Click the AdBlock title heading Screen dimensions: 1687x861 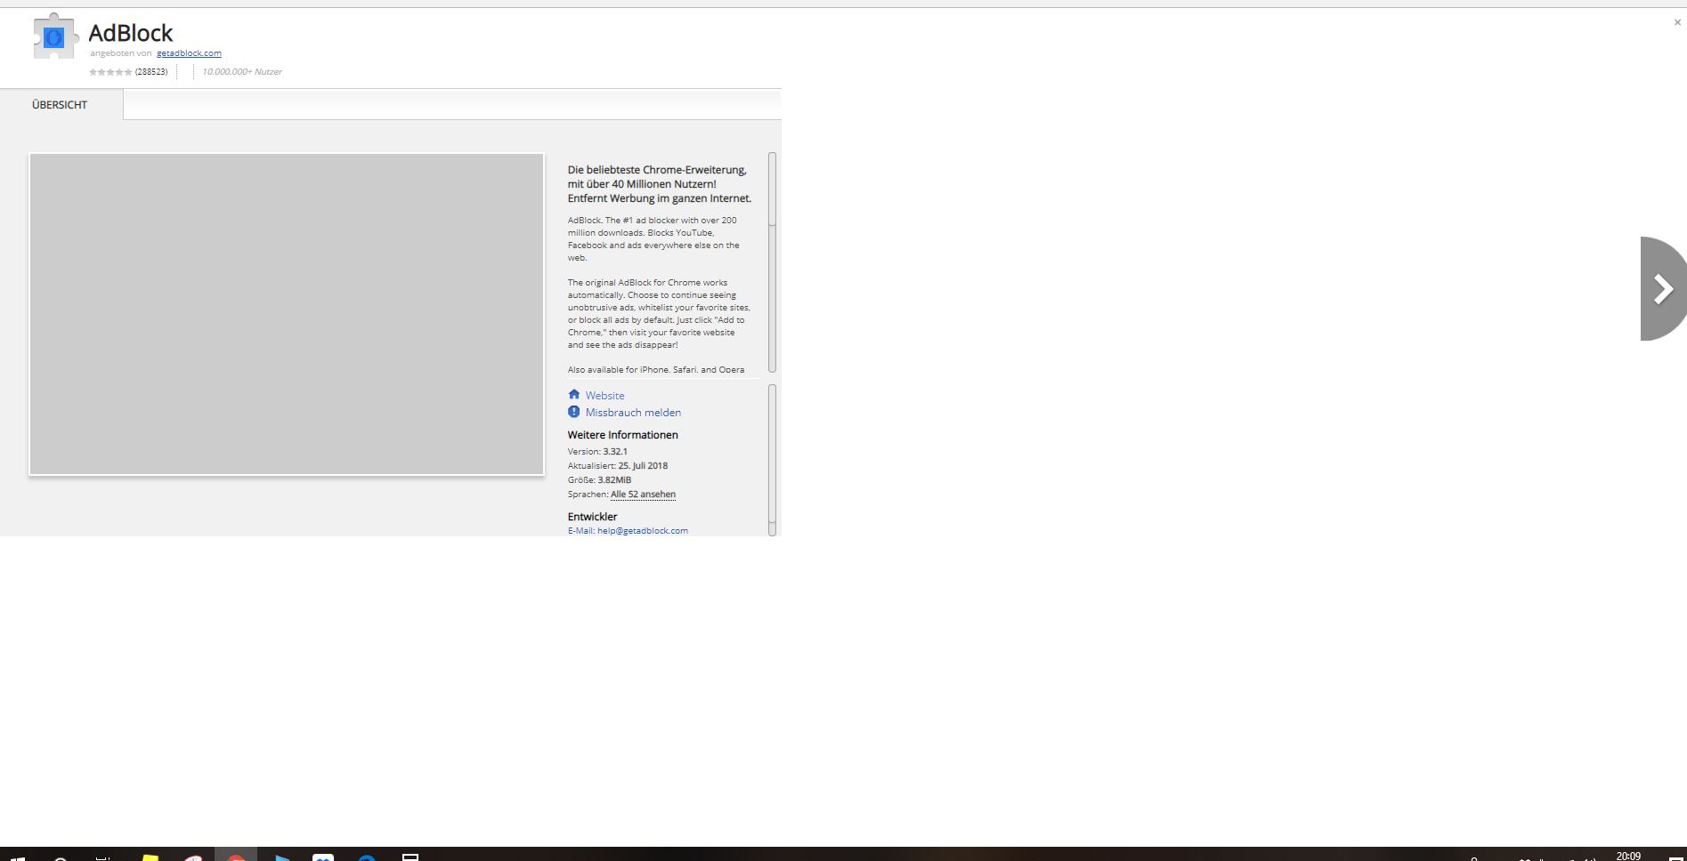[131, 33]
